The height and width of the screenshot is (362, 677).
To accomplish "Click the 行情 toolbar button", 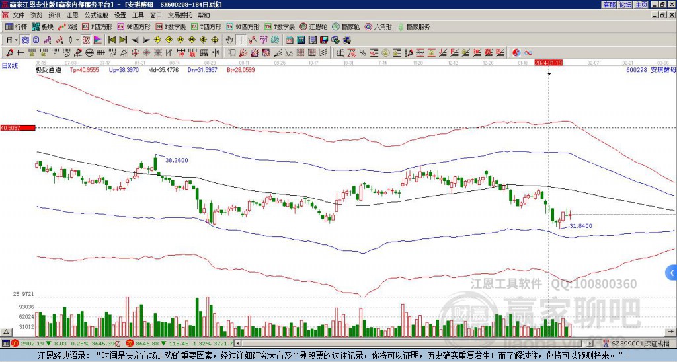I will (x=17, y=26).
